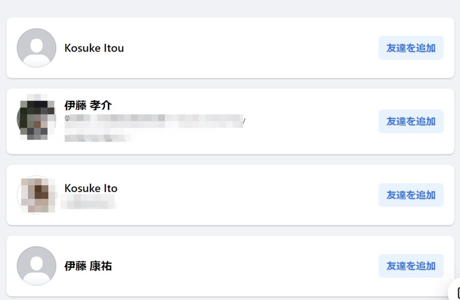460x300 pixels.
Task: Open the Kosuke Ito profile name link
Action: click(x=91, y=188)
